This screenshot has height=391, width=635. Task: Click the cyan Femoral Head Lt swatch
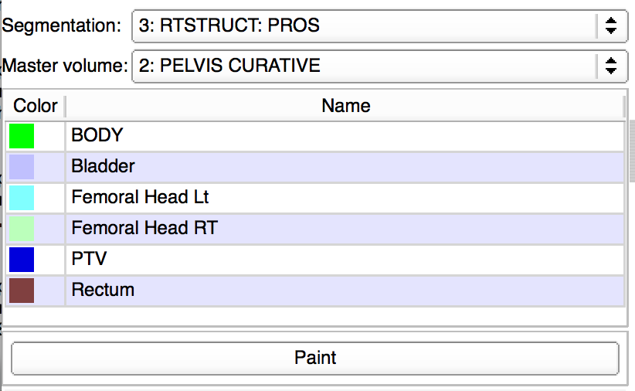pyautogui.click(x=22, y=198)
